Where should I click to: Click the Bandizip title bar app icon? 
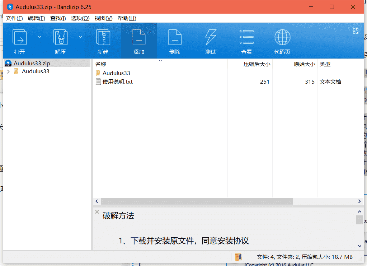[x=10, y=7]
